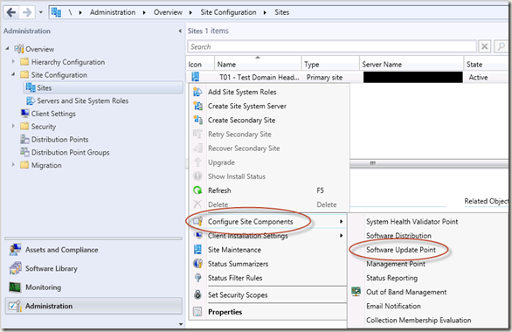The height and width of the screenshot is (332, 512).
Task: Open dropdown arrow after Administration breadcrumb
Action: (144, 13)
